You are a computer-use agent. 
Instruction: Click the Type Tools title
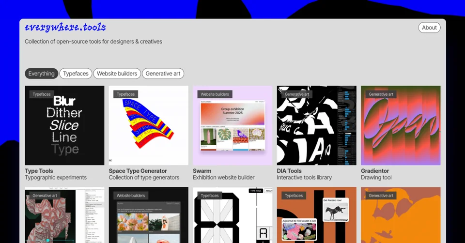coord(39,171)
